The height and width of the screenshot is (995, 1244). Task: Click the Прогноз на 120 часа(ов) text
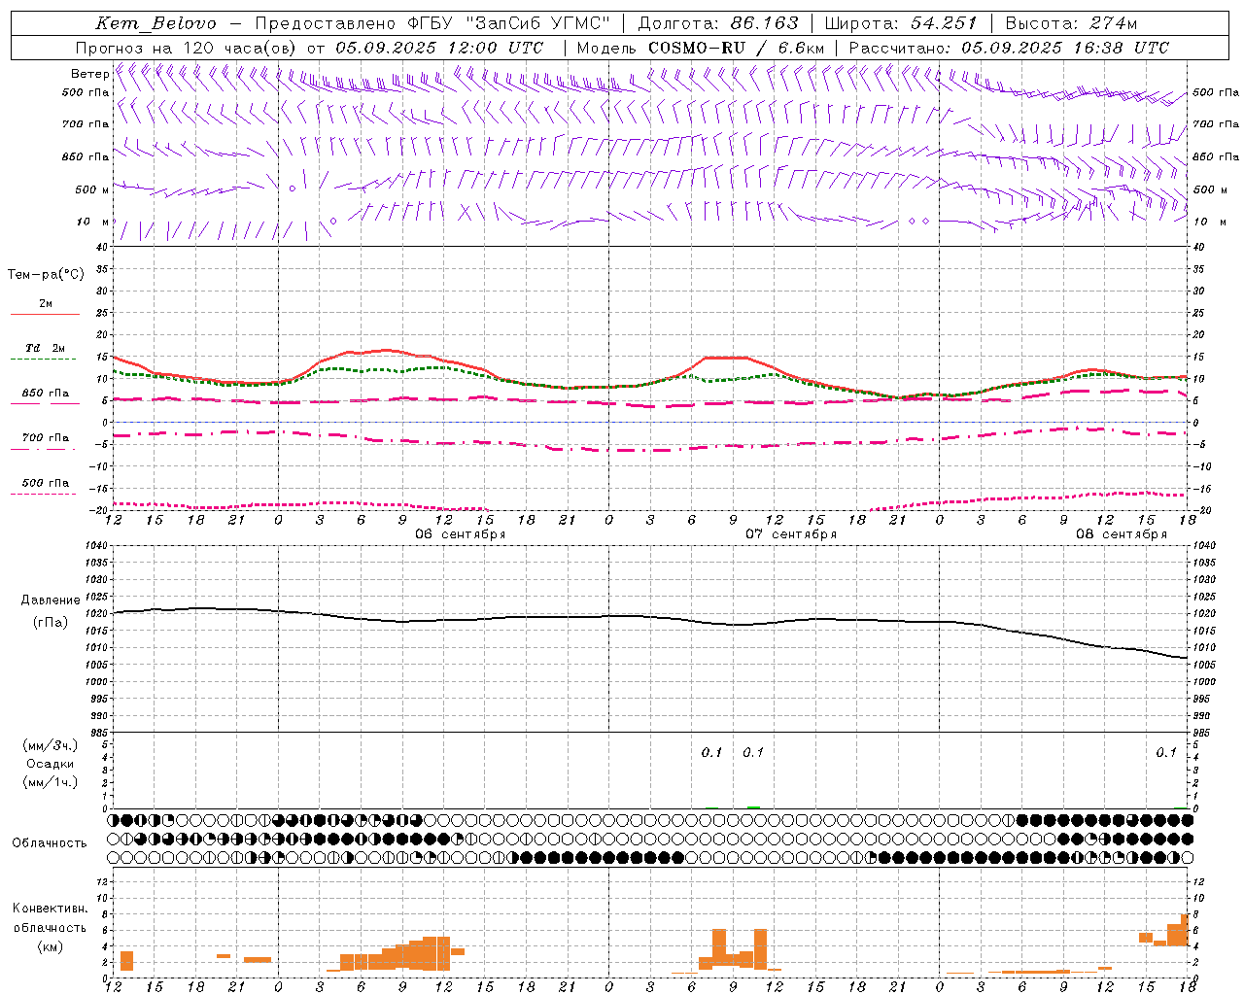coord(188,48)
